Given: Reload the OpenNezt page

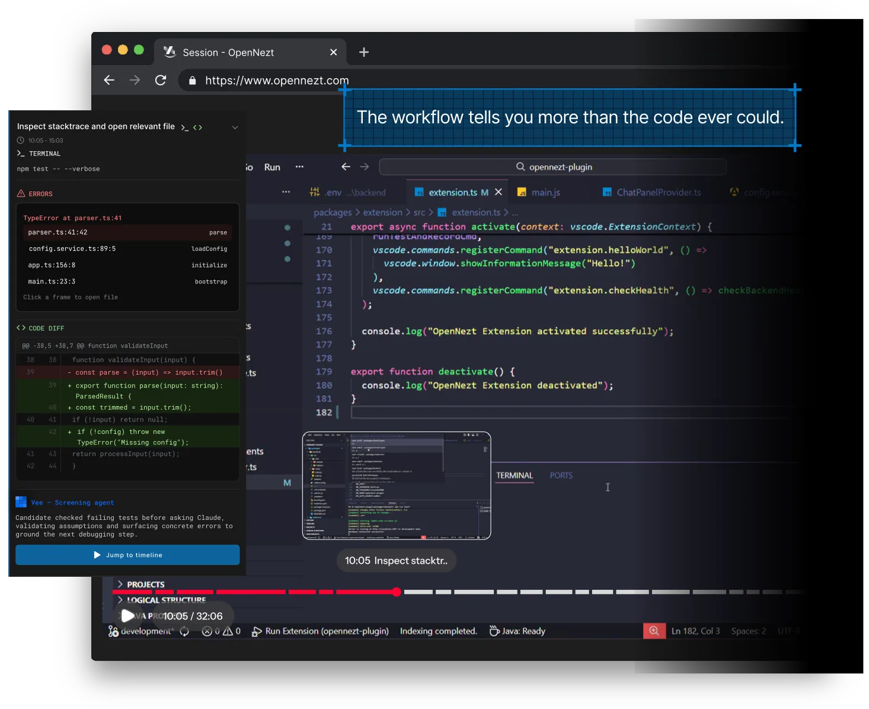Looking at the screenshot, I should [161, 80].
